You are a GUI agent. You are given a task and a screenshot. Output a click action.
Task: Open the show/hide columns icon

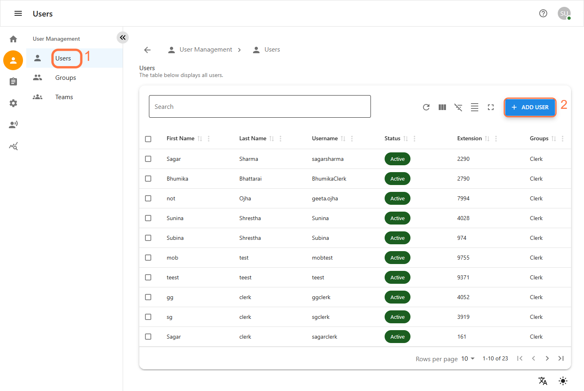point(442,107)
